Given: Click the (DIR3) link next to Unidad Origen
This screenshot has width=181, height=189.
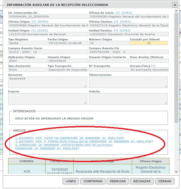Looking at the screenshot, I should [43, 30].
